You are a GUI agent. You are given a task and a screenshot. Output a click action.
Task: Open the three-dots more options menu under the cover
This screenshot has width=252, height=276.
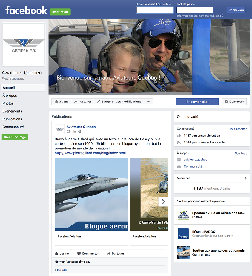pyautogui.click(x=148, y=102)
